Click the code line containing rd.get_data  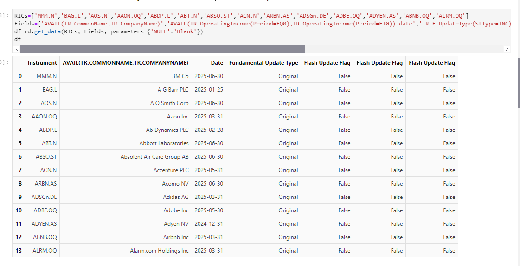point(109,31)
